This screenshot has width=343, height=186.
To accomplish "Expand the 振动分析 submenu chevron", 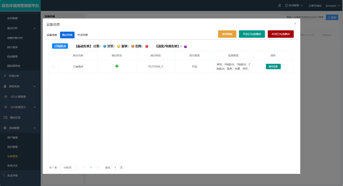I will click(x=35, y=28).
